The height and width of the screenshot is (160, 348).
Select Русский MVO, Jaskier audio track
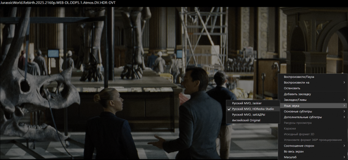(x=246, y=103)
